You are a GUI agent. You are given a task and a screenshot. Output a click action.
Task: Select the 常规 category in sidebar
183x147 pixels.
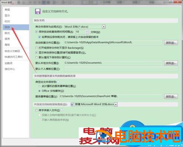click(x=7, y=9)
